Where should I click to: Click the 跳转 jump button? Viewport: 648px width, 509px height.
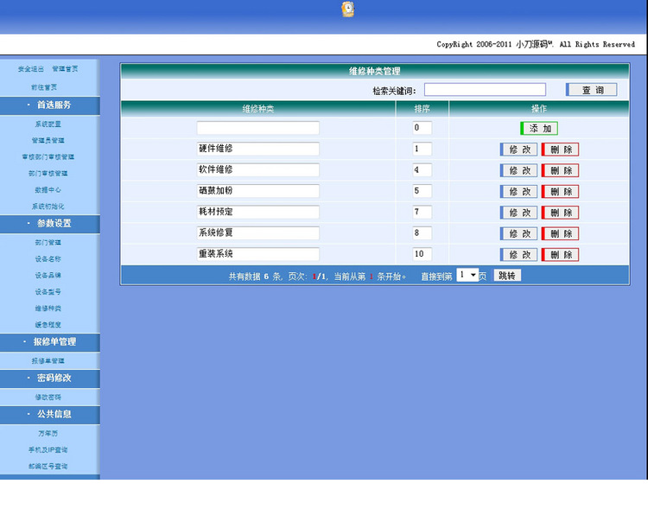507,276
